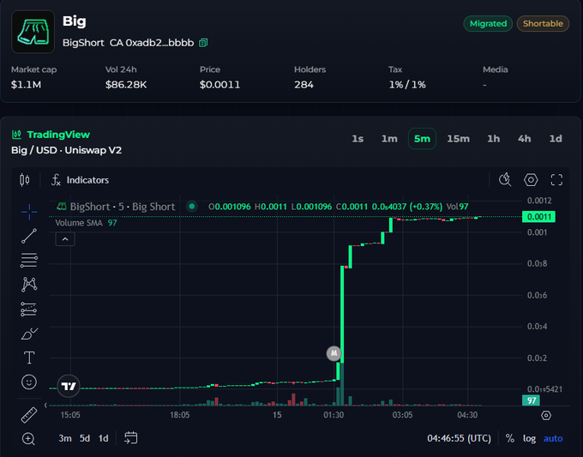The height and width of the screenshot is (457, 583).
Task: Click the TradingView header link
Action: click(x=58, y=135)
